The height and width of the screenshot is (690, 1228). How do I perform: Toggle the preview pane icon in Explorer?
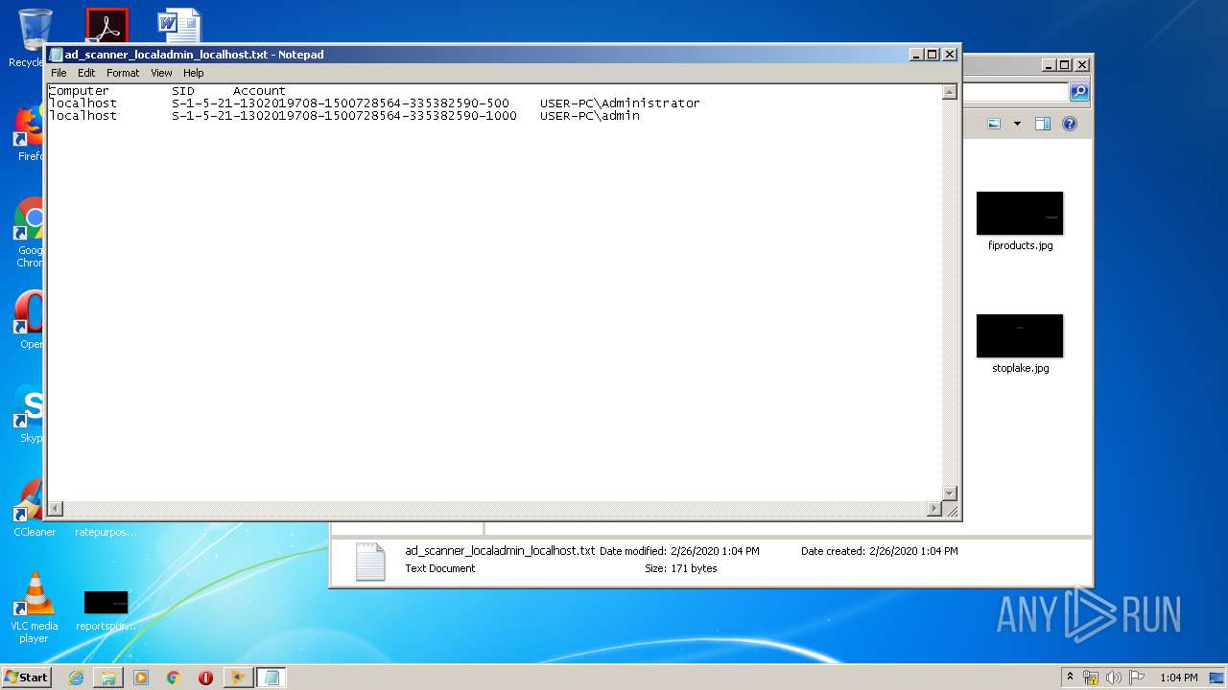1043,124
